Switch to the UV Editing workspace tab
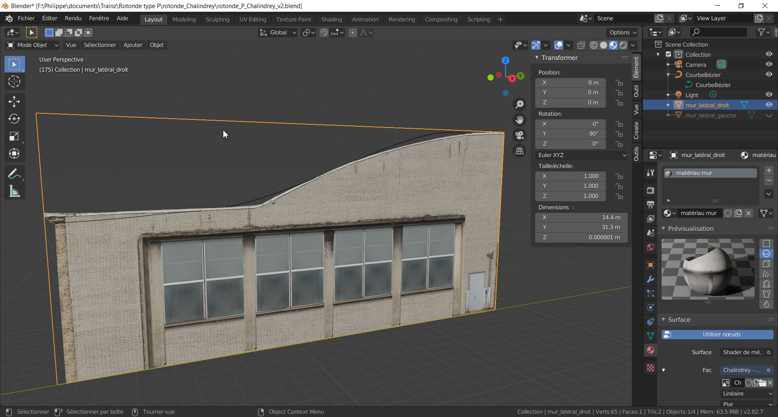 click(x=252, y=19)
